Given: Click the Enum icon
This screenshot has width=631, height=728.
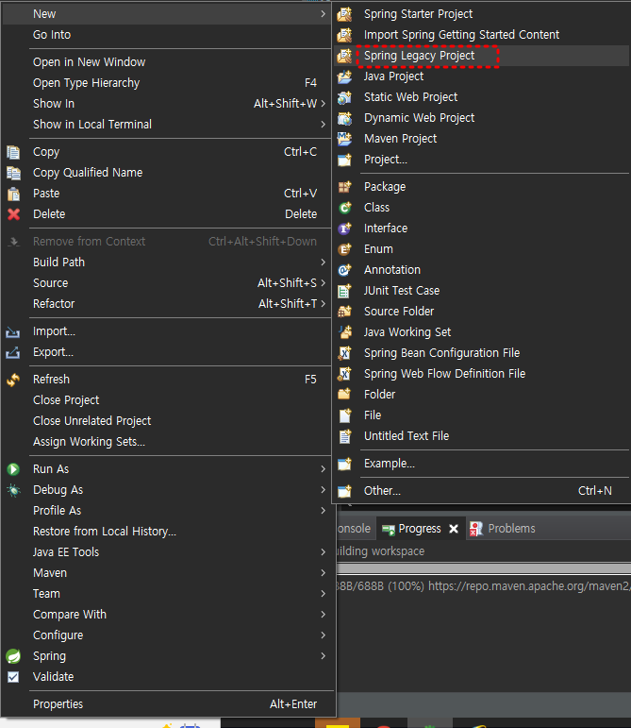Looking at the screenshot, I should (344, 249).
